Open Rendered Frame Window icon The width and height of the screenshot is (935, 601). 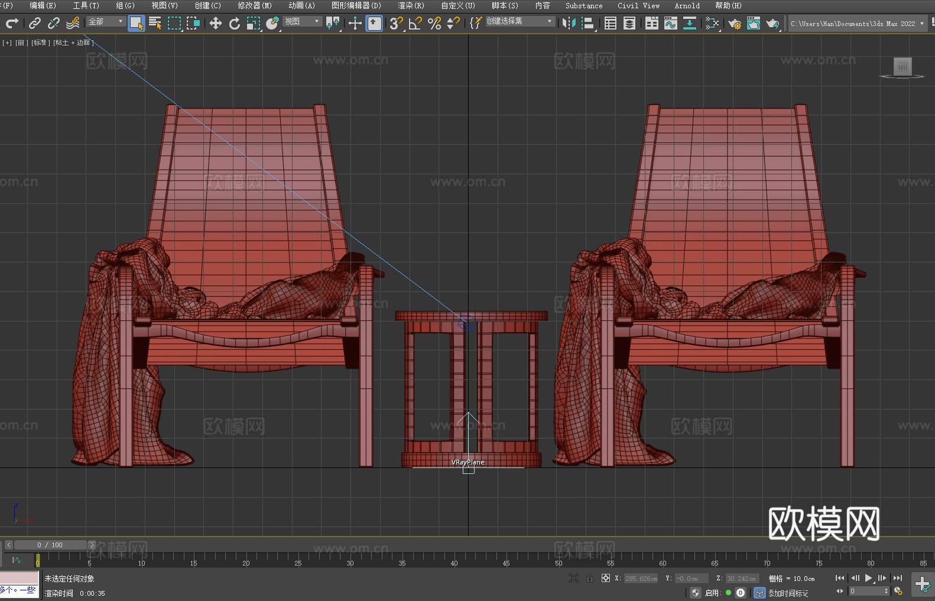click(x=754, y=24)
